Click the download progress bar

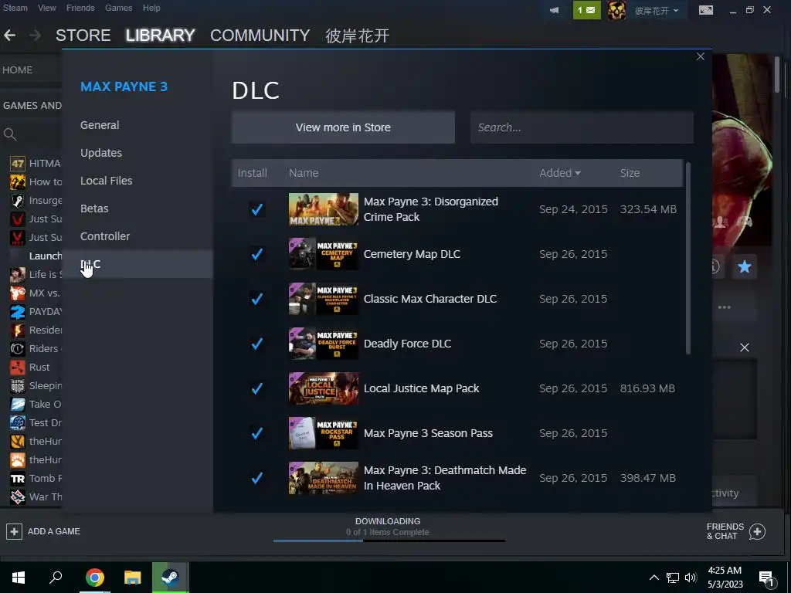389,540
